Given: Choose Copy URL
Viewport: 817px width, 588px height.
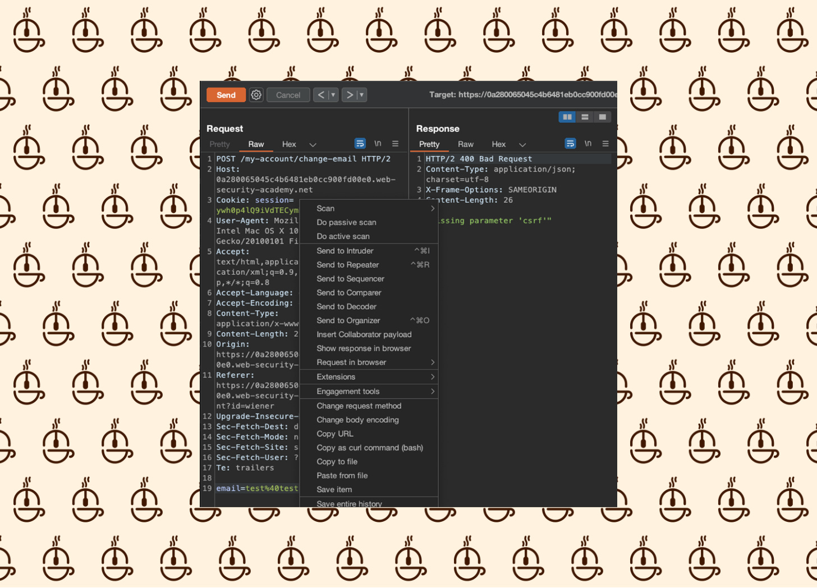Looking at the screenshot, I should [x=369, y=434].
